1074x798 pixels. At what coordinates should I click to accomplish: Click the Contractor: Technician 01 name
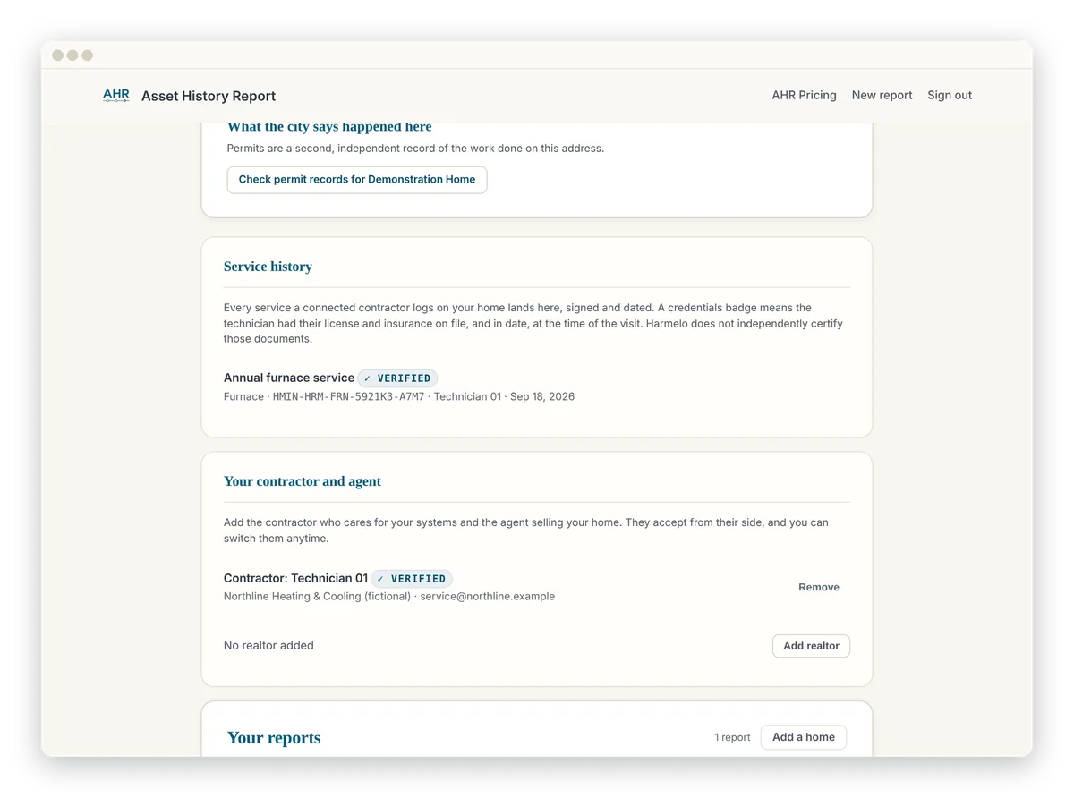point(295,578)
